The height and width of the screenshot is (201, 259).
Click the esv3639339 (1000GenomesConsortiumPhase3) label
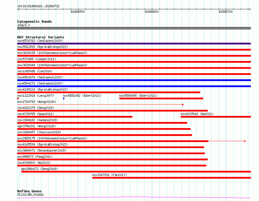click(52, 53)
